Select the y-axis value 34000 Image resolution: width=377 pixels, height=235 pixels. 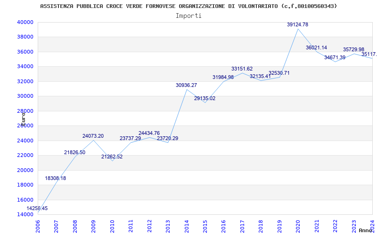pyautogui.click(x=25, y=66)
